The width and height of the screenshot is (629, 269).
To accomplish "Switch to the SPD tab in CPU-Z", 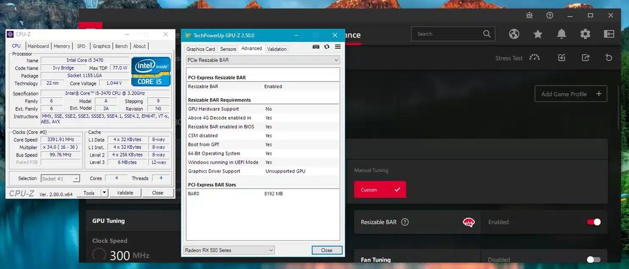I will click(81, 46).
